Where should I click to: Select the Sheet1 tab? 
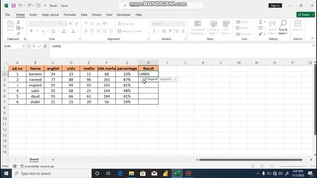click(34, 159)
